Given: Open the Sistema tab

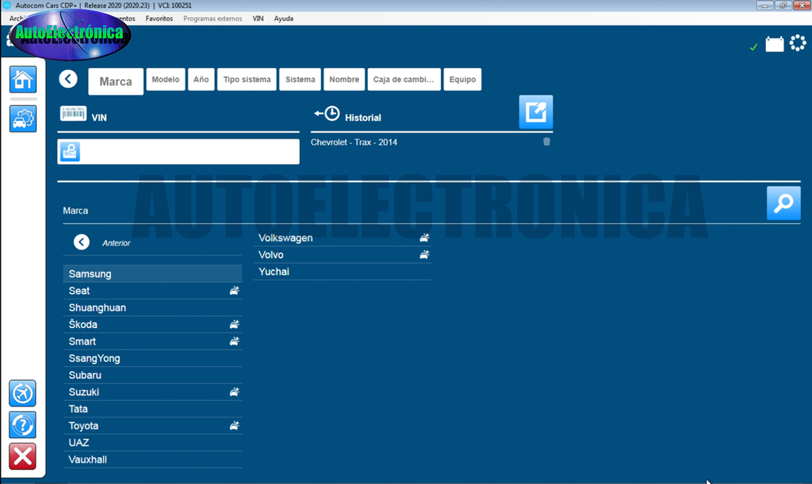Looking at the screenshot, I should tap(301, 80).
